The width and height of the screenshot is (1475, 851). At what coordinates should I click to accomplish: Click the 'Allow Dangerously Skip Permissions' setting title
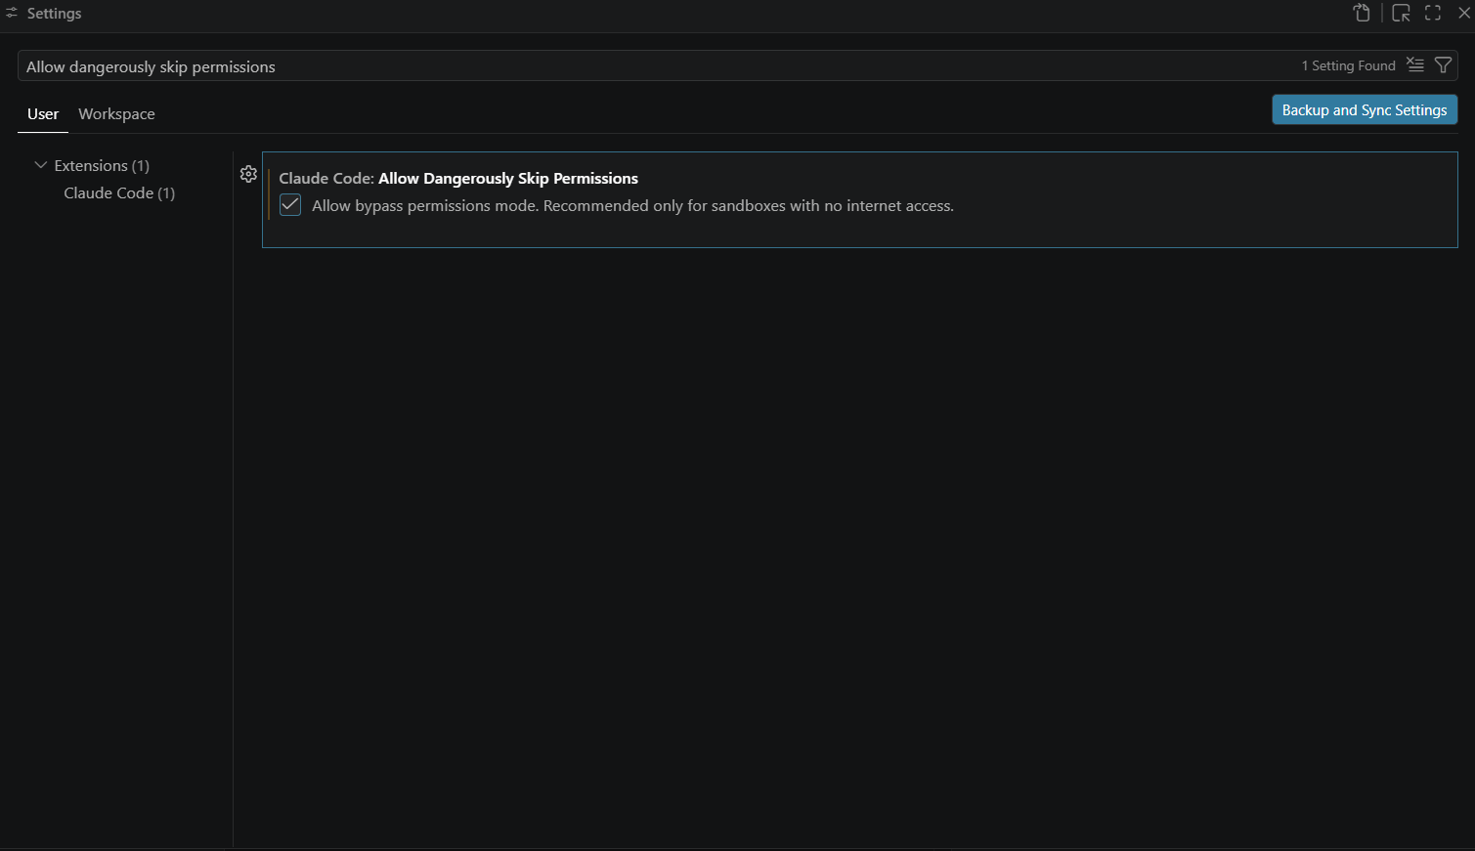tap(508, 179)
